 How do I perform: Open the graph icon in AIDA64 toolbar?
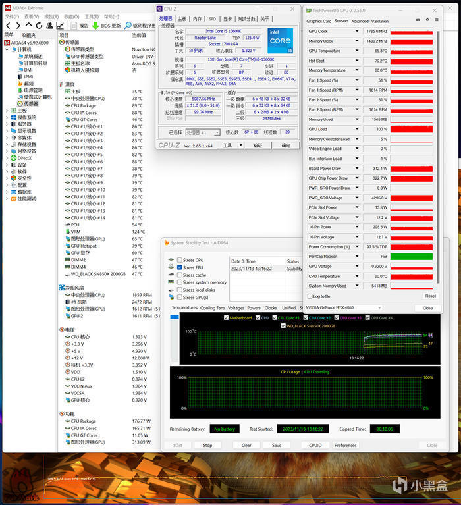point(60,26)
